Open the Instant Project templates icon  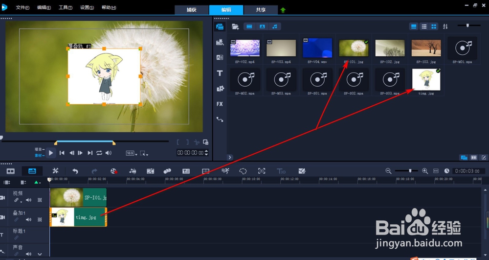pyautogui.click(x=220, y=42)
